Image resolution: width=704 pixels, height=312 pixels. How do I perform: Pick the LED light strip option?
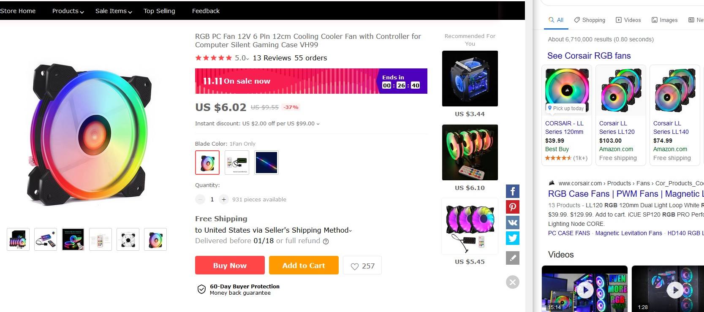266,163
